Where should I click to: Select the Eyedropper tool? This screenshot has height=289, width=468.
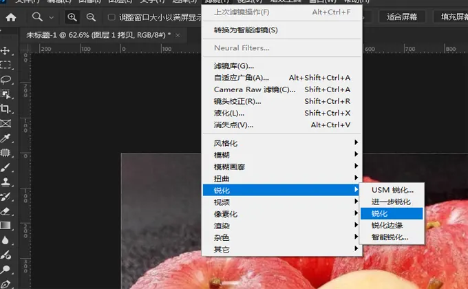[6, 138]
